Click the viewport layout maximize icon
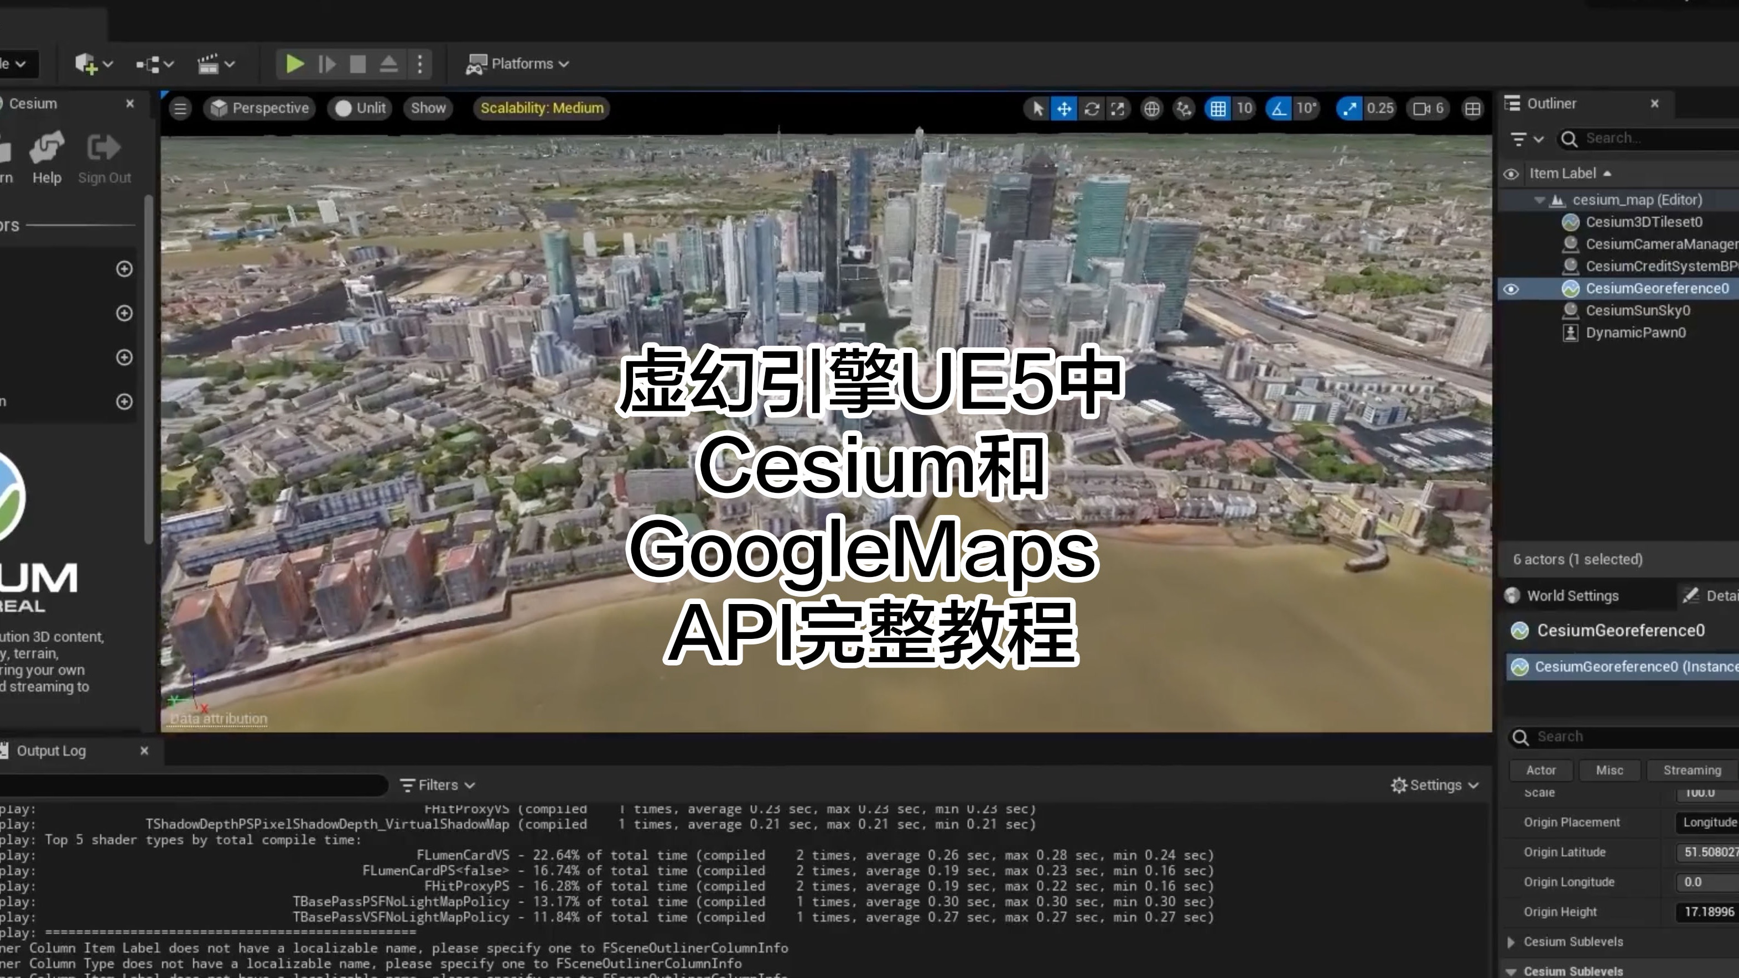This screenshot has height=978, width=1739. (1473, 108)
